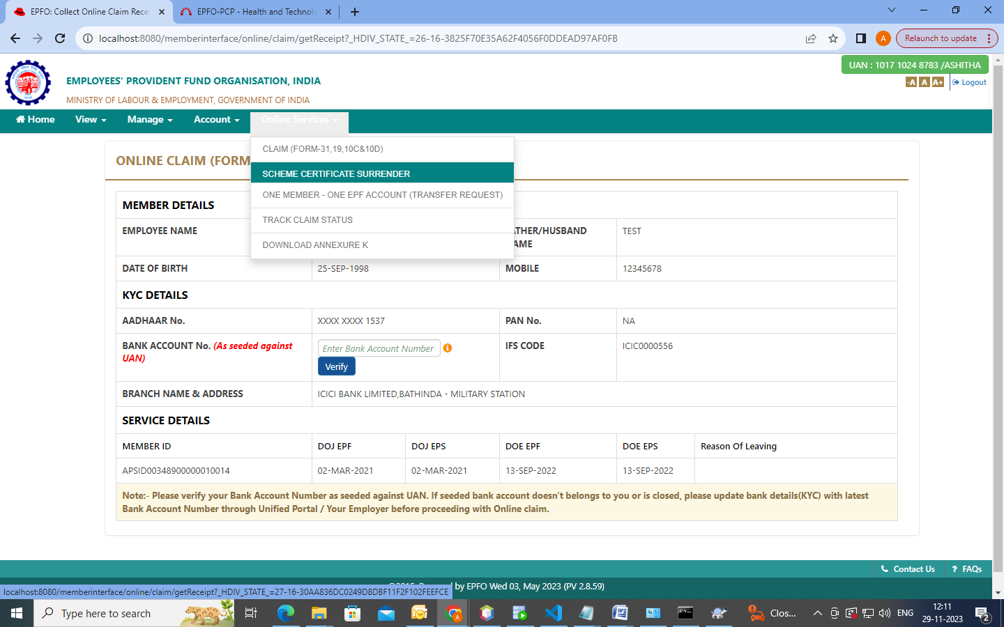Click the Verify button
Viewport: 1004px width, 627px height.
[x=337, y=366]
